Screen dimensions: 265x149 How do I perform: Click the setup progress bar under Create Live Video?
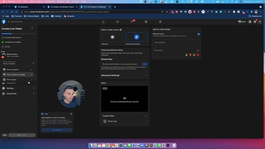17,34
